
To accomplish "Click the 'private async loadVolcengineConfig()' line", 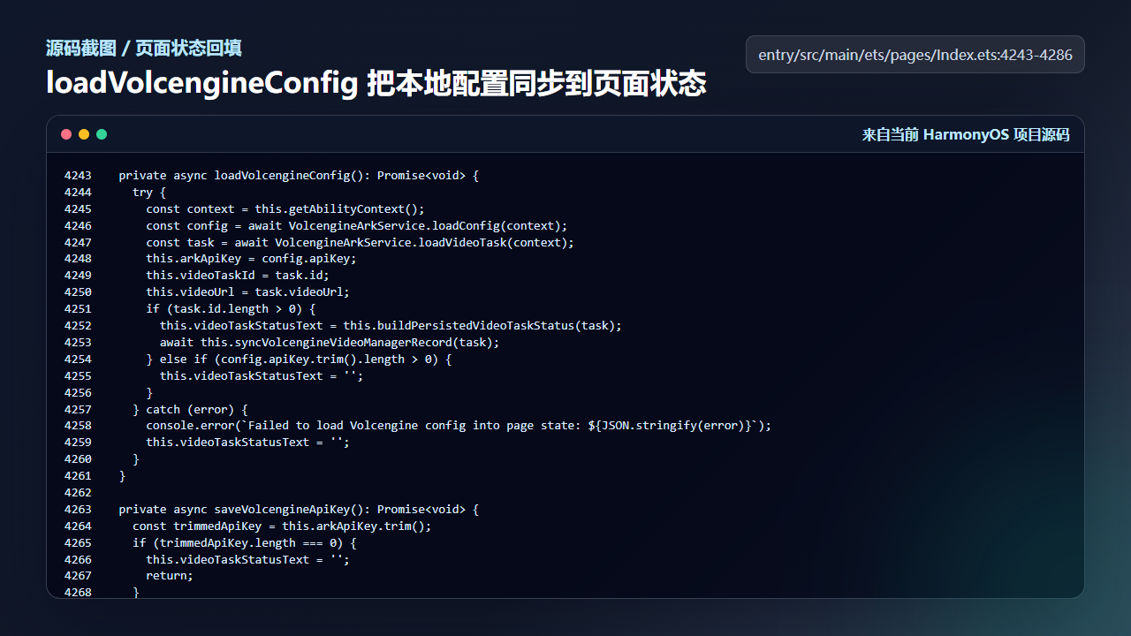I will pos(299,176).
